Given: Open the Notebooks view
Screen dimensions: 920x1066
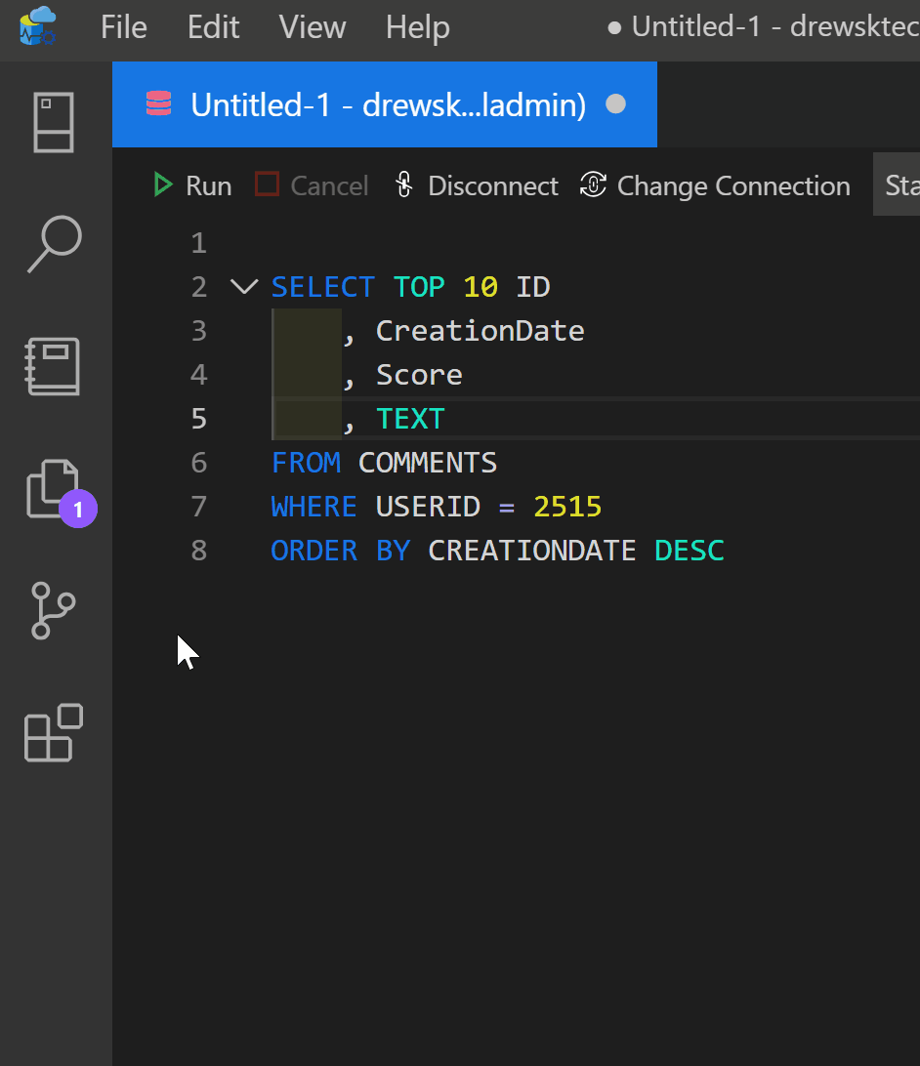Looking at the screenshot, I should click(54, 367).
